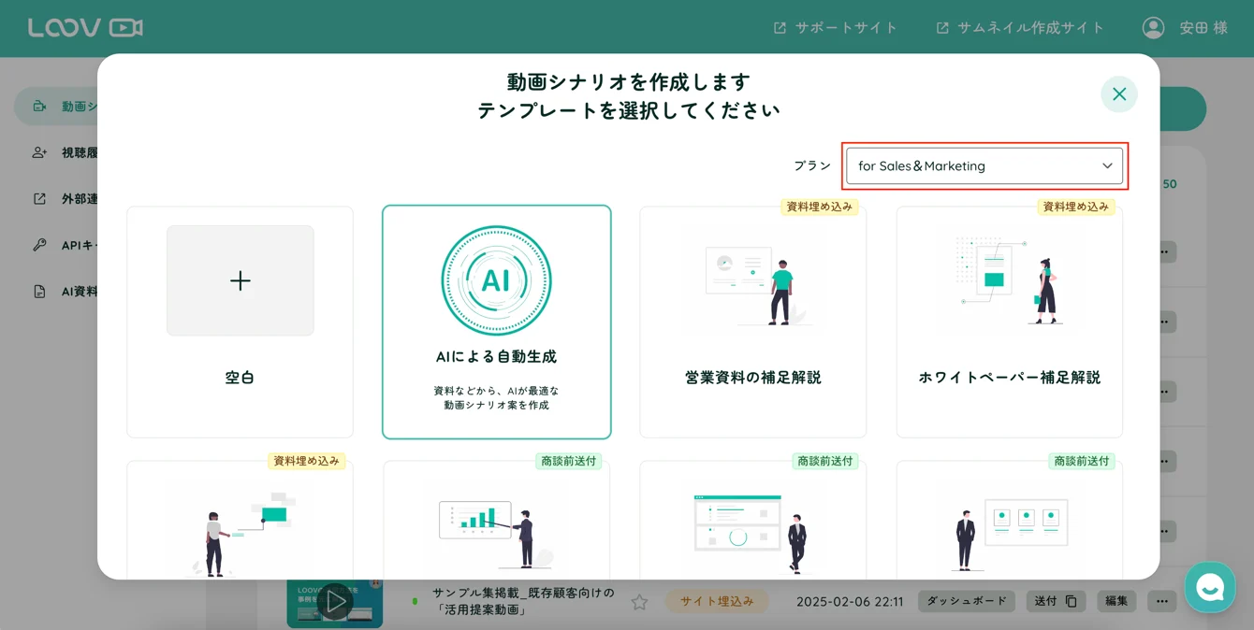This screenshot has height=630, width=1254.
Task: Open the プラン dropdown showing for Sales＆Marketing
Action: pyautogui.click(x=984, y=166)
